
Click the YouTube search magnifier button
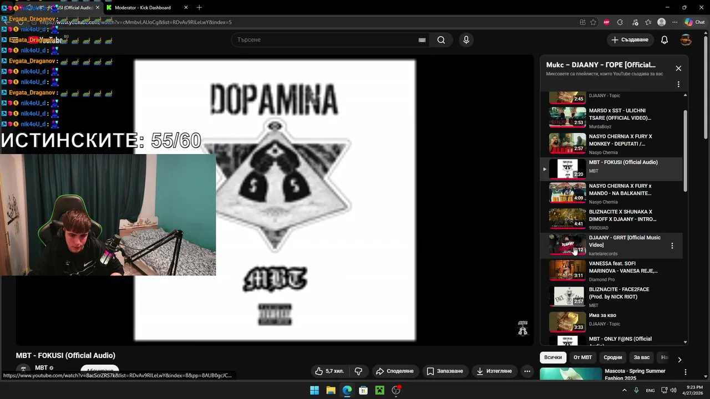tap(441, 40)
